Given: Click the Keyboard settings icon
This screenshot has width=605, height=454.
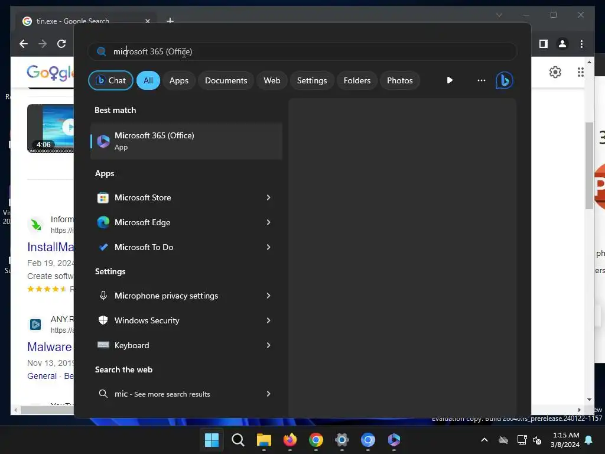Looking at the screenshot, I should coord(103,345).
